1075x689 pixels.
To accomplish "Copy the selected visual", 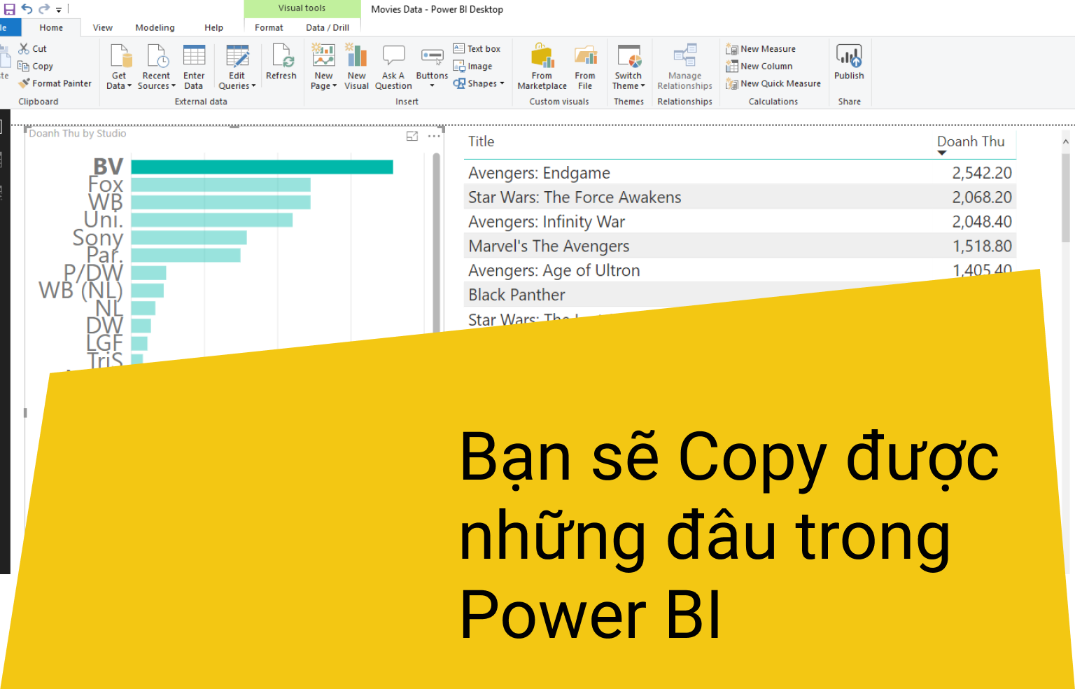I will click(x=36, y=66).
